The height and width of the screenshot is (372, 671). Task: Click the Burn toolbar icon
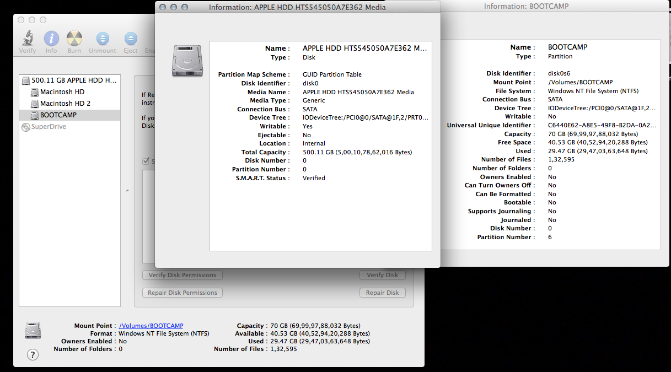click(74, 39)
